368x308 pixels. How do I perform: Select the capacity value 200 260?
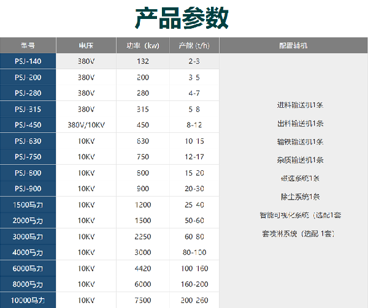pos(194,300)
